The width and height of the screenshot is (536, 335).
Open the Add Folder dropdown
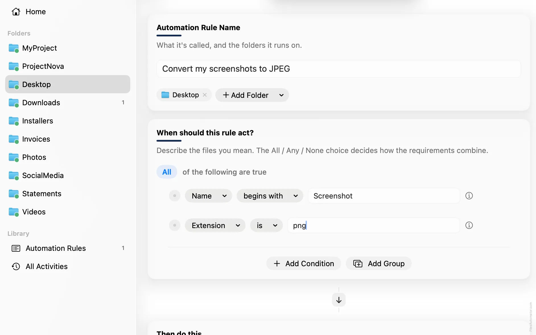tap(252, 95)
